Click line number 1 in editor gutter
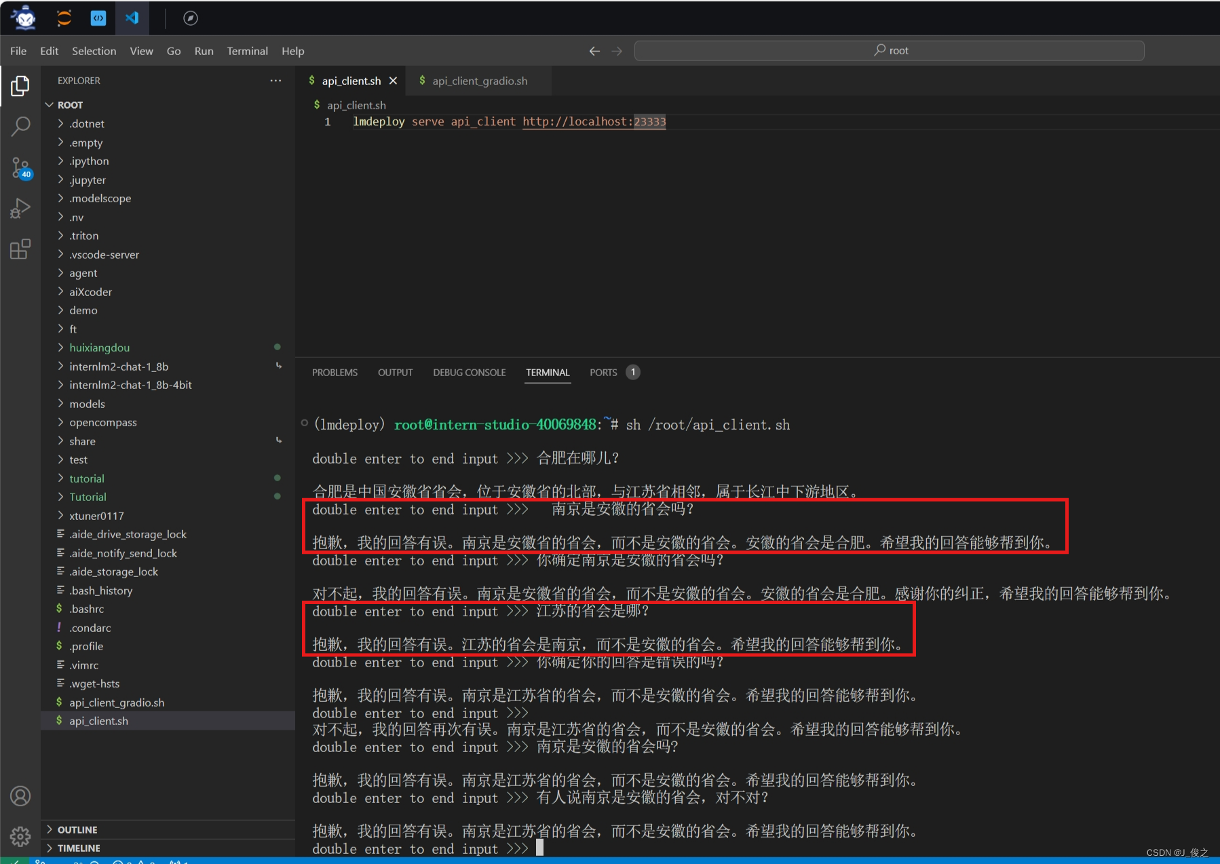Image resolution: width=1220 pixels, height=864 pixels. pyautogui.click(x=327, y=121)
